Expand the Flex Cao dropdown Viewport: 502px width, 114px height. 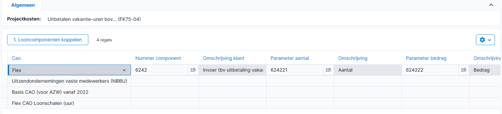point(124,70)
